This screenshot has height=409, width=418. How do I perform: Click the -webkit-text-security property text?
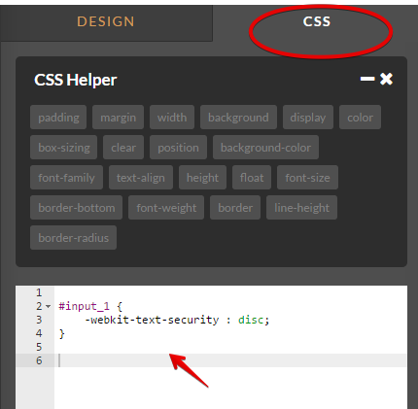coord(152,320)
